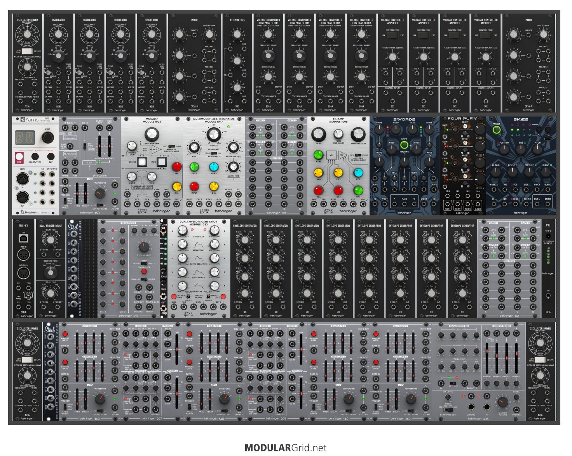Click the REC button on Yarns

[x=19, y=156]
